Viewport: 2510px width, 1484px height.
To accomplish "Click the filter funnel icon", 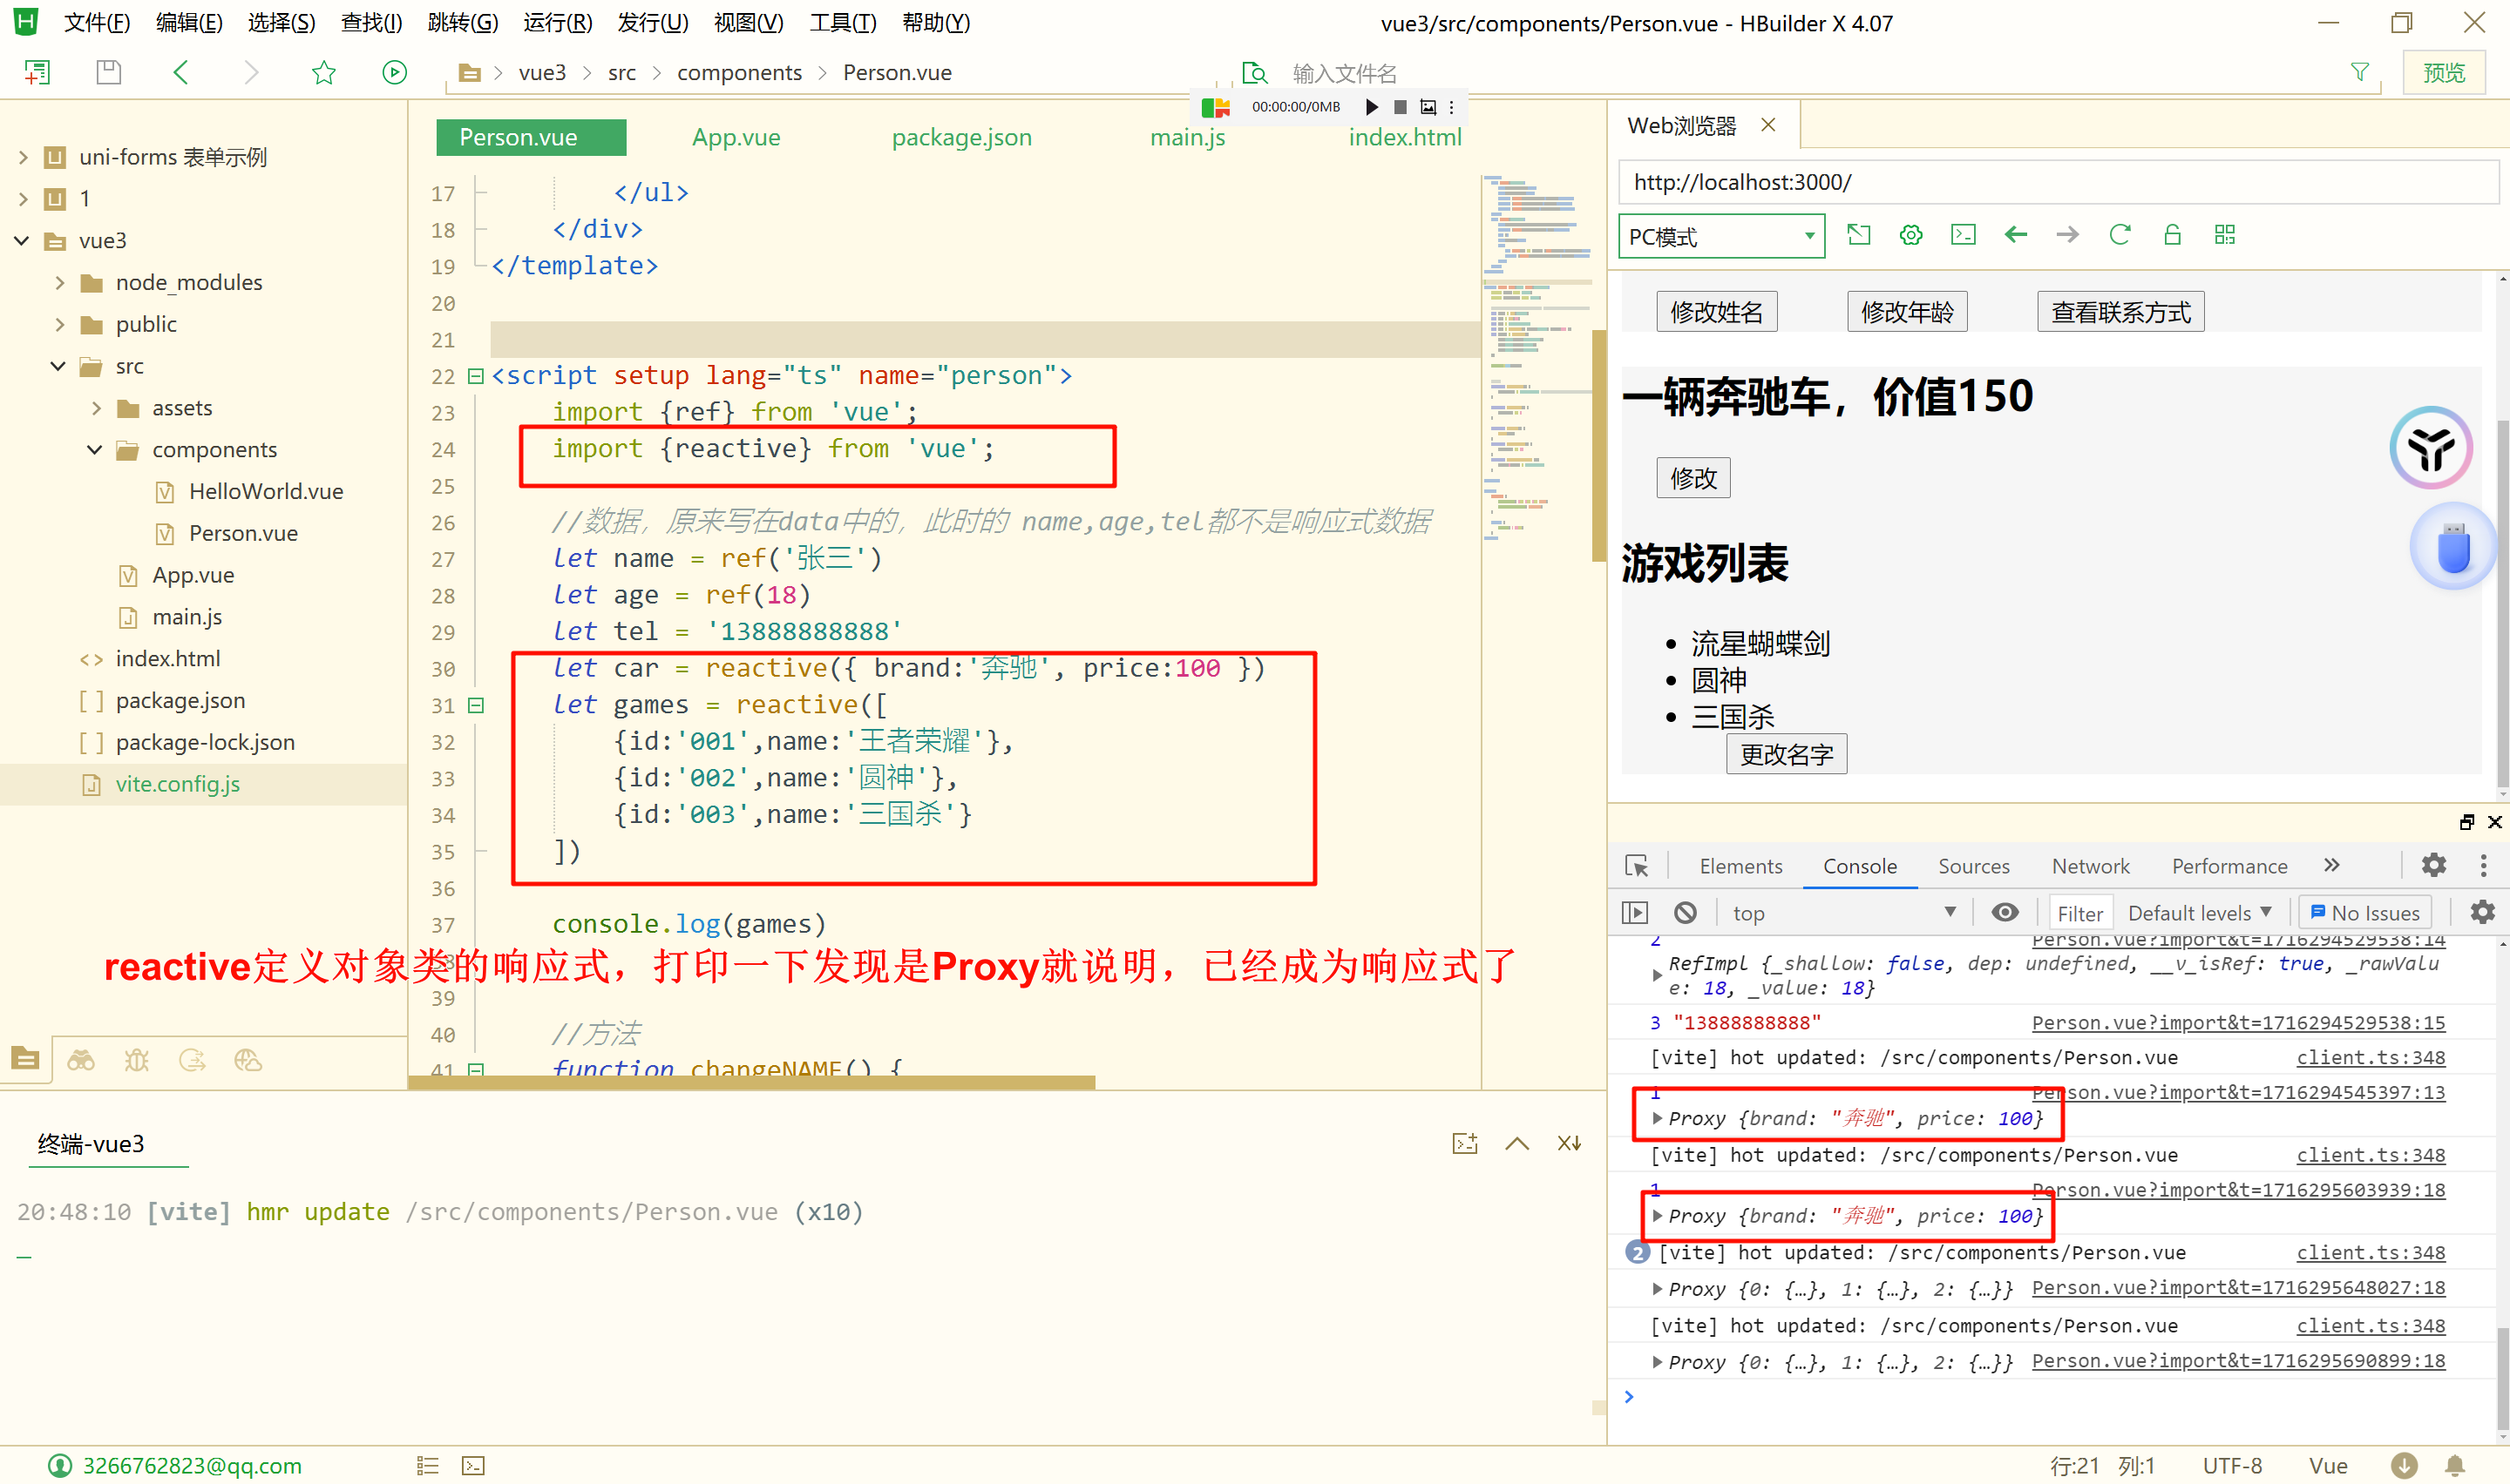I will coord(2359,72).
